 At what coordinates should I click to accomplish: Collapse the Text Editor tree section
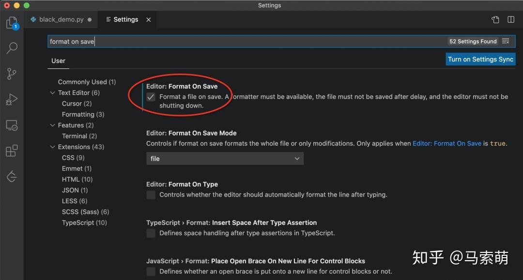53,93
